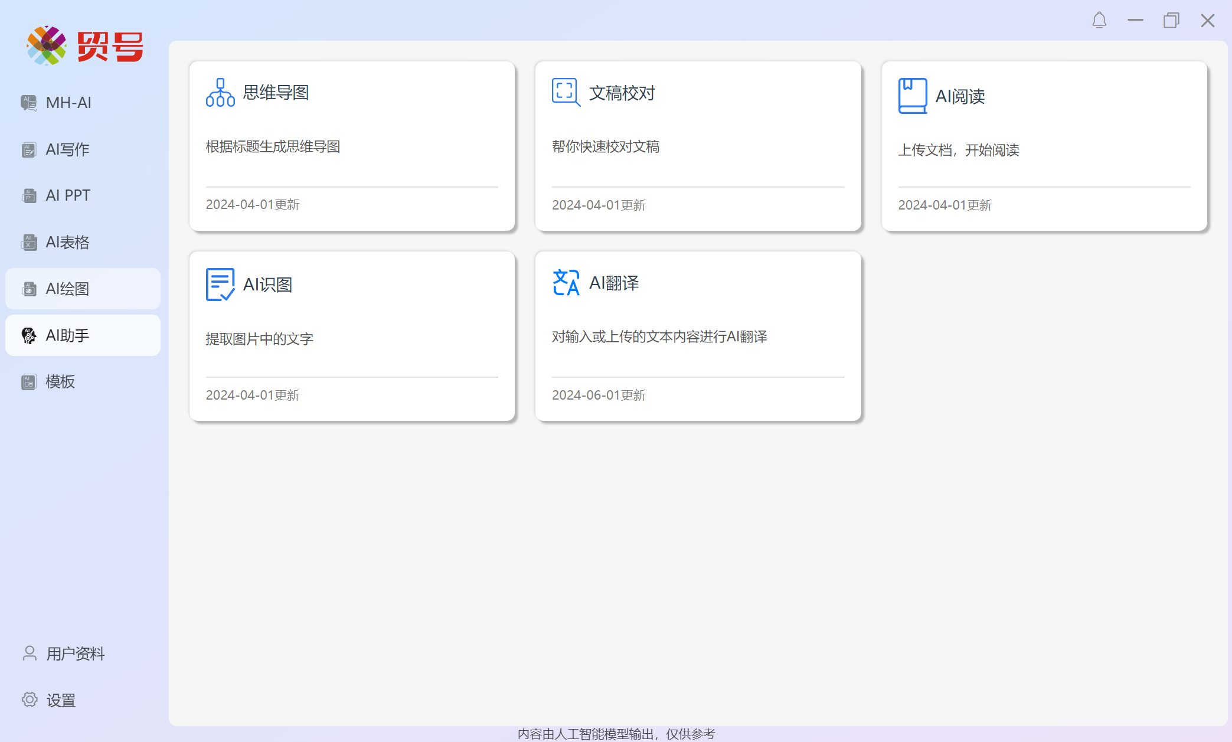Open the 思维导图 card title
This screenshot has width=1232, height=742.
276,93
